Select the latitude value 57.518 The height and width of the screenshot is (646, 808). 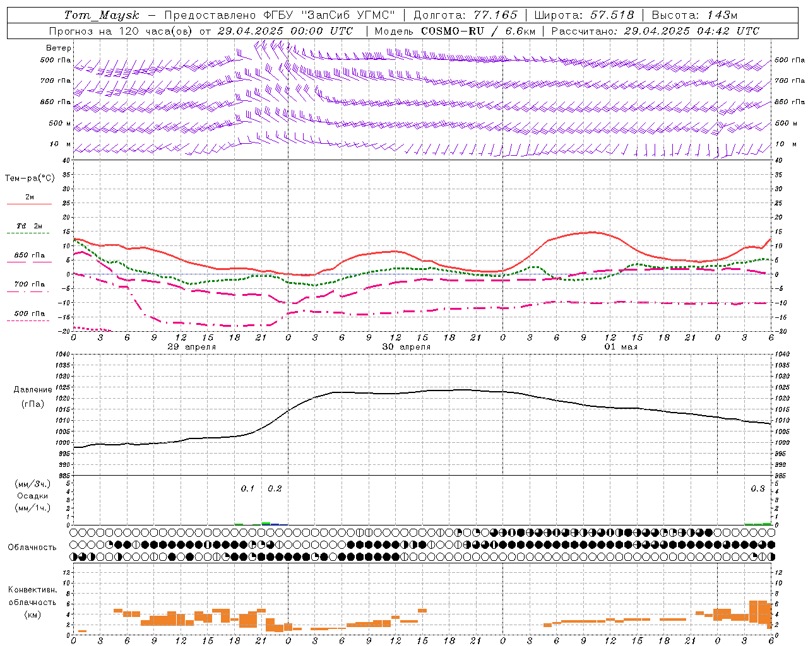point(612,15)
